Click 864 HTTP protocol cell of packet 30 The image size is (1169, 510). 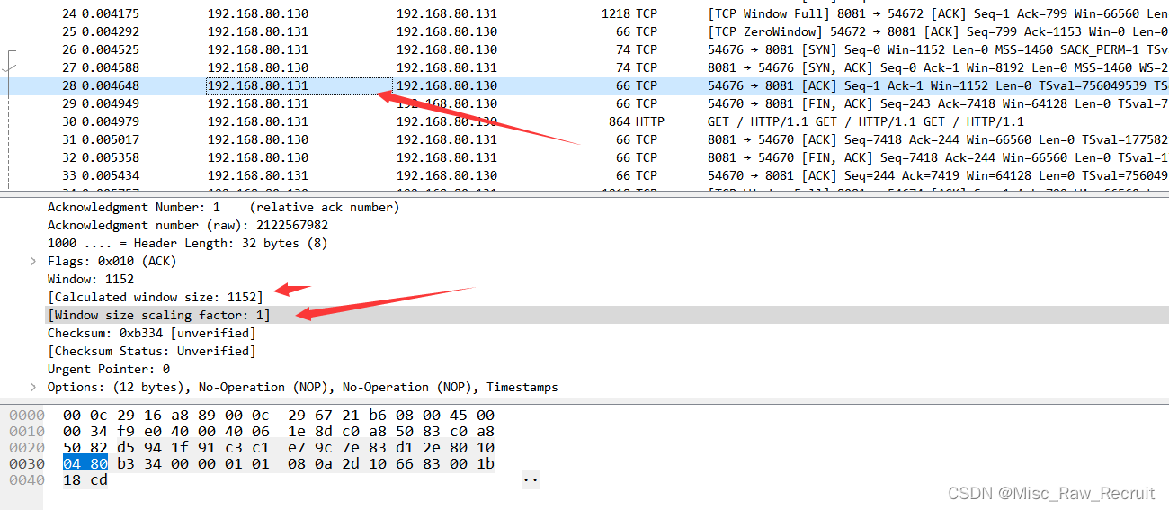(x=637, y=121)
